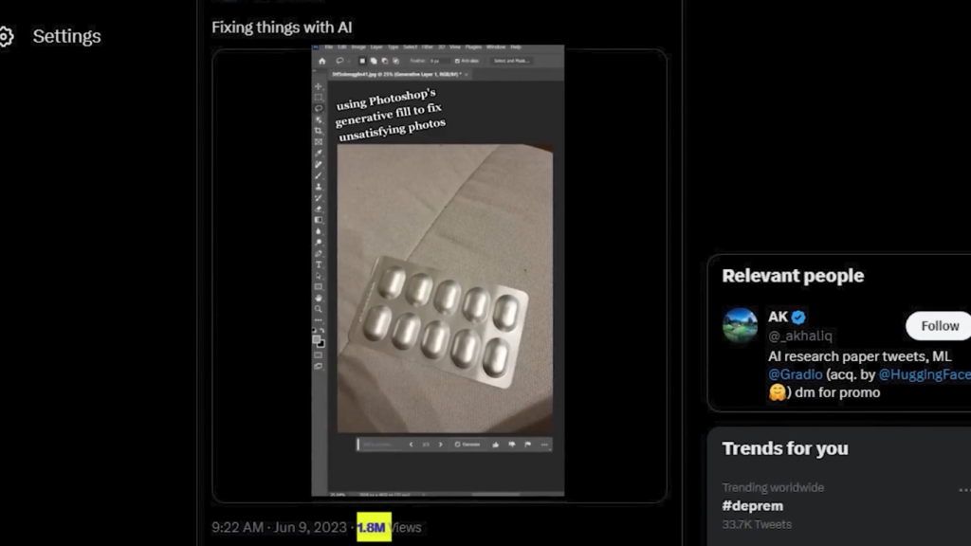Click the Generate button
This screenshot has height=546, width=971.
(467, 445)
